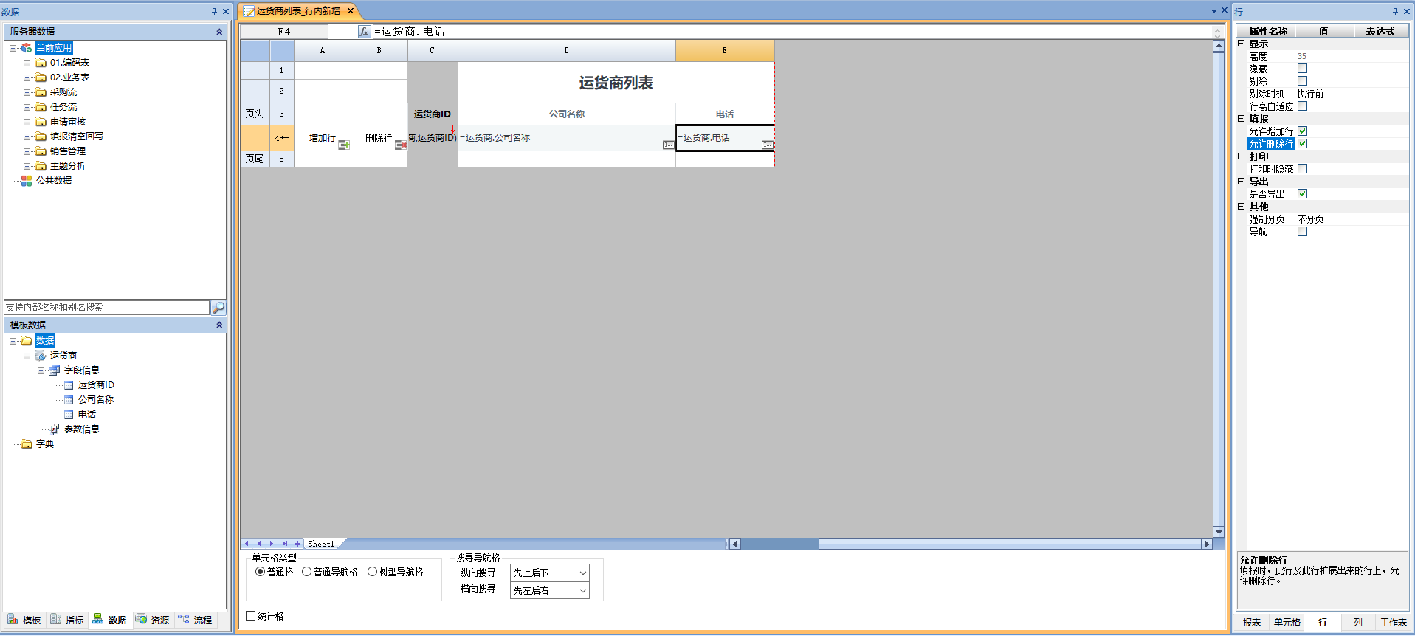Uncheck the 允许删除行 checkbox
The image size is (1415, 636).
pos(1303,144)
